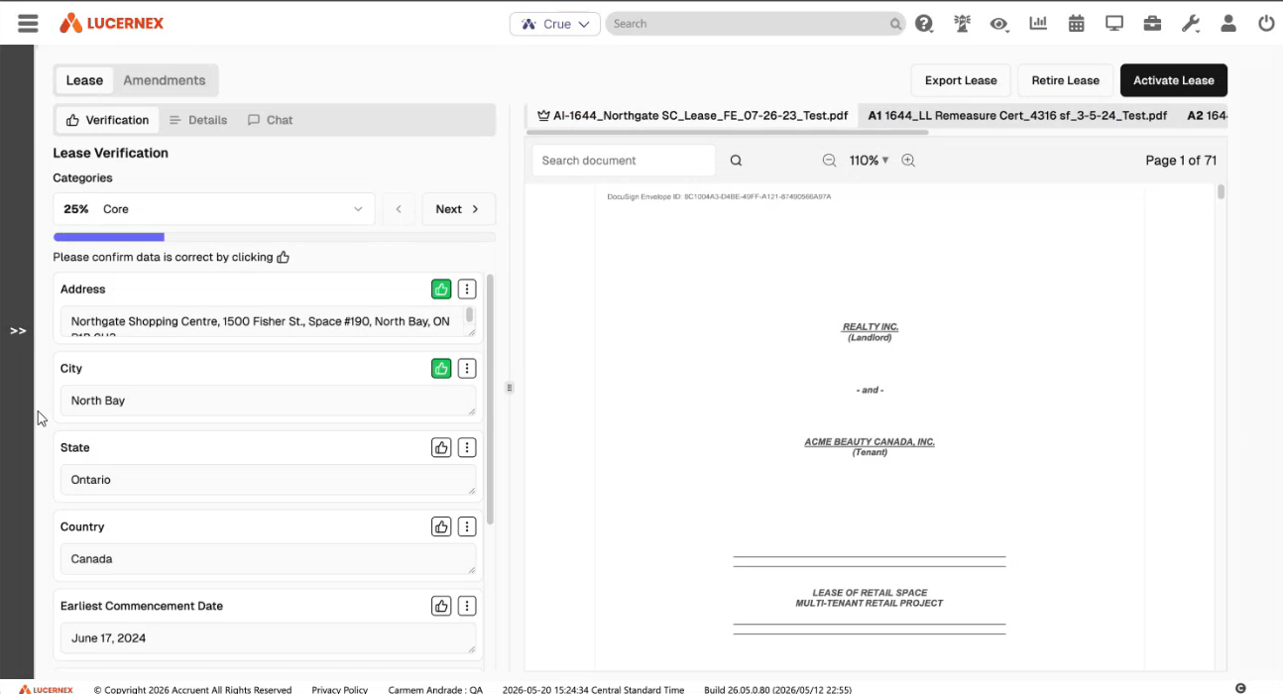1283x694 pixels.
Task: Open the 110% zoom level dropdown
Action: 870,161
